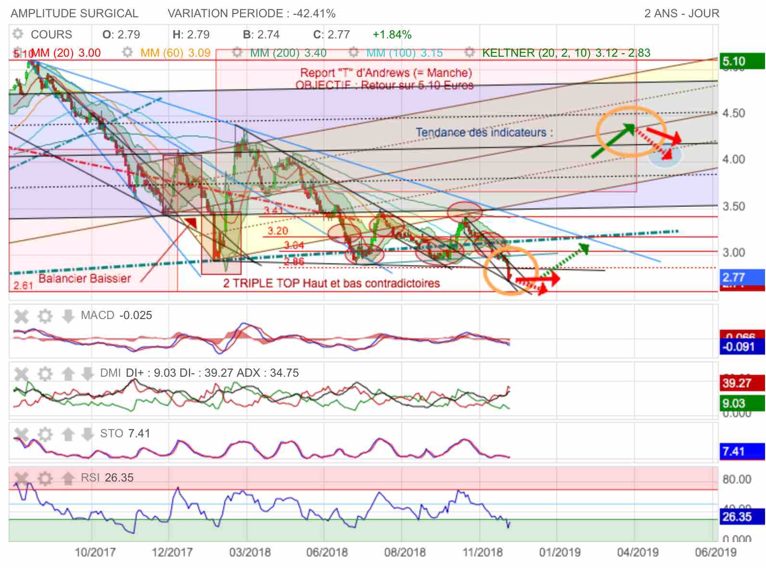Click the 2 TRIPLE TOP annotation text
The width and height of the screenshot is (766, 568).
pyautogui.click(x=332, y=283)
